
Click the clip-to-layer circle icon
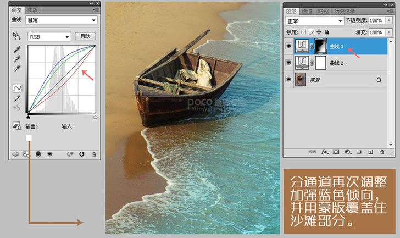point(38,154)
